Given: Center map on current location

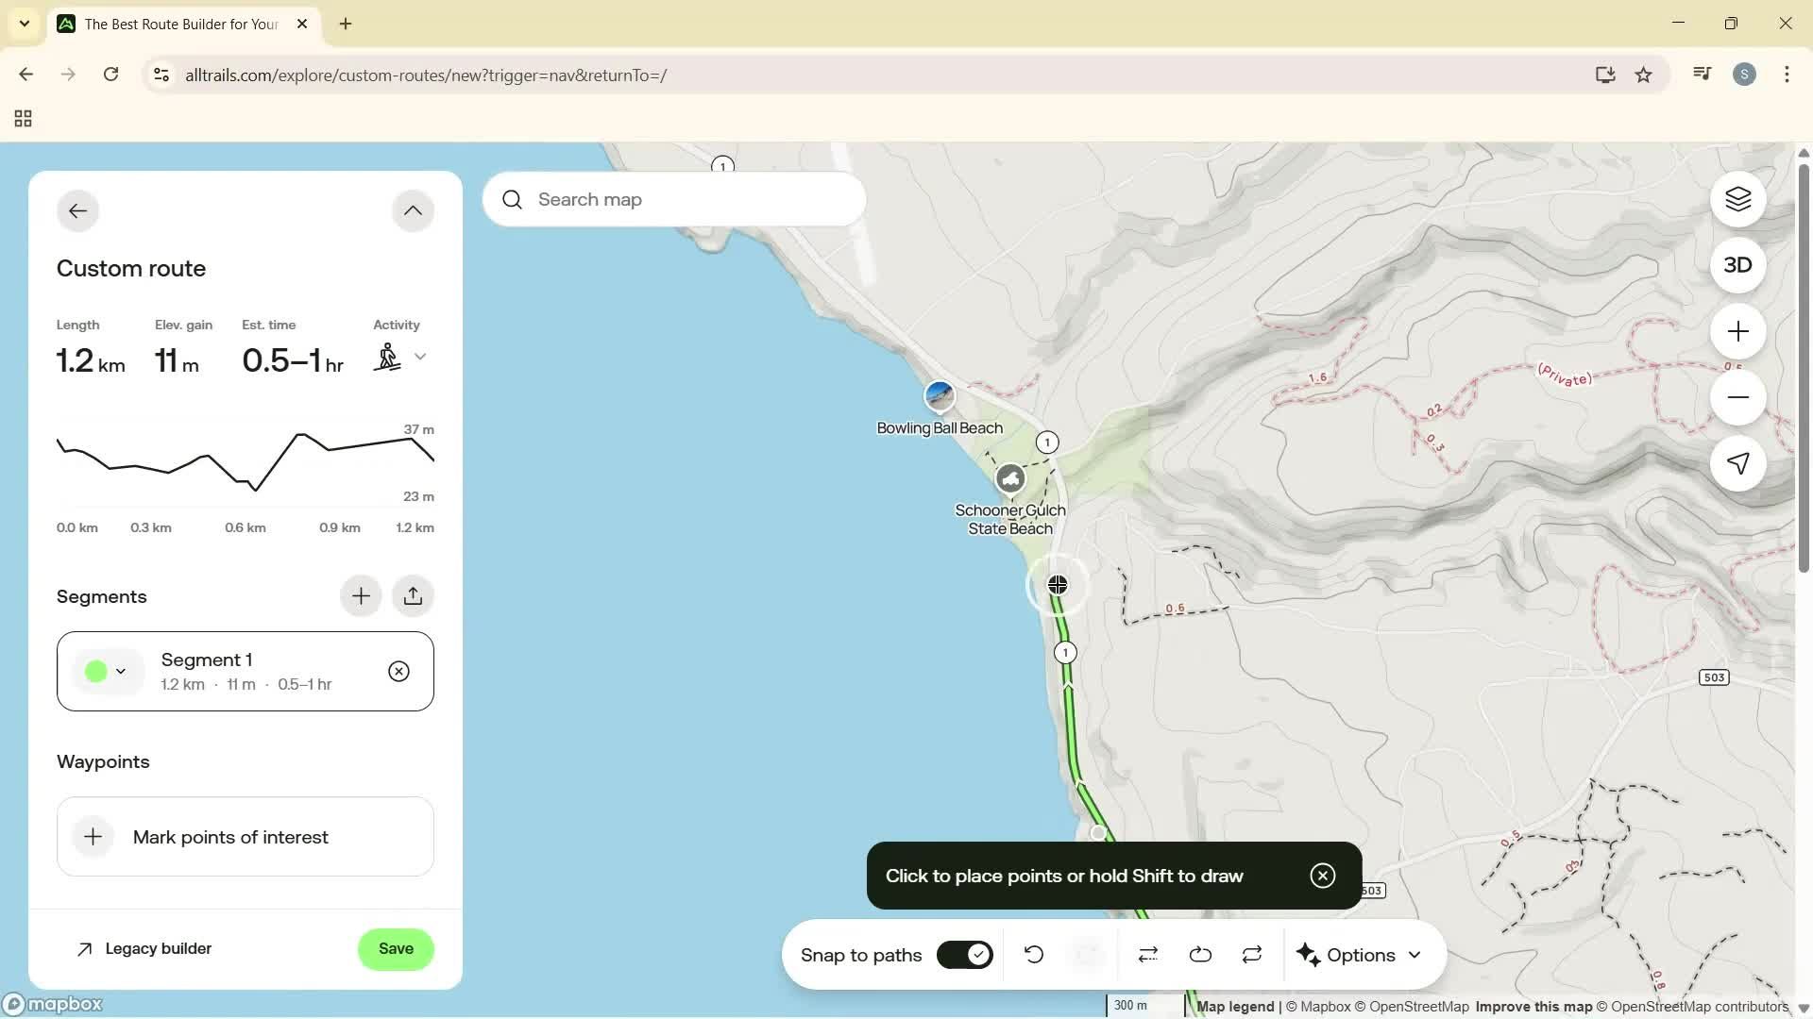Looking at the screenshot, I should pos(1737,463).
